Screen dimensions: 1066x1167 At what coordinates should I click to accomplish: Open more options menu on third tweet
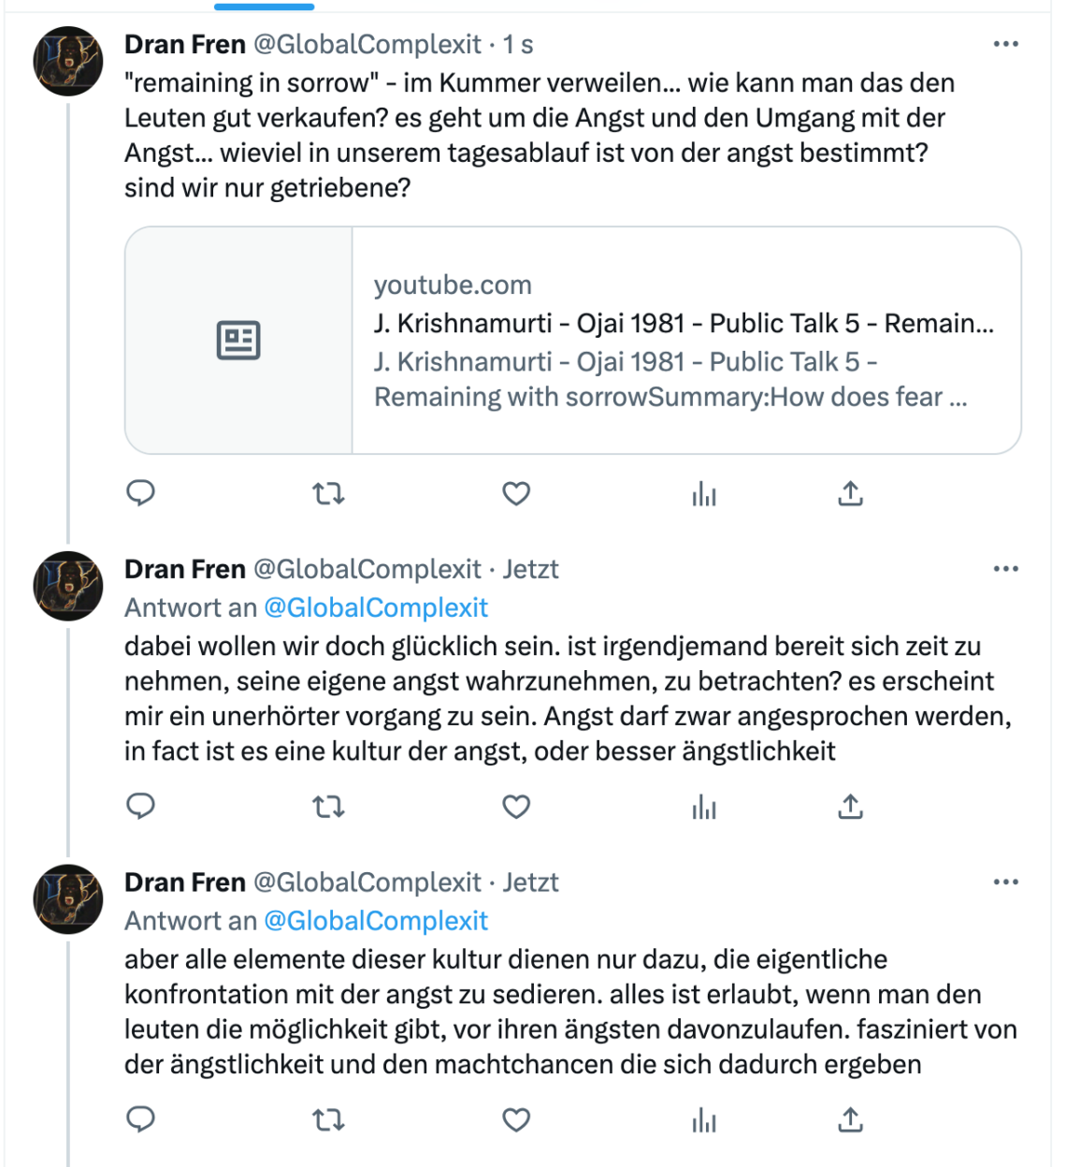[x=1006, y=883]
